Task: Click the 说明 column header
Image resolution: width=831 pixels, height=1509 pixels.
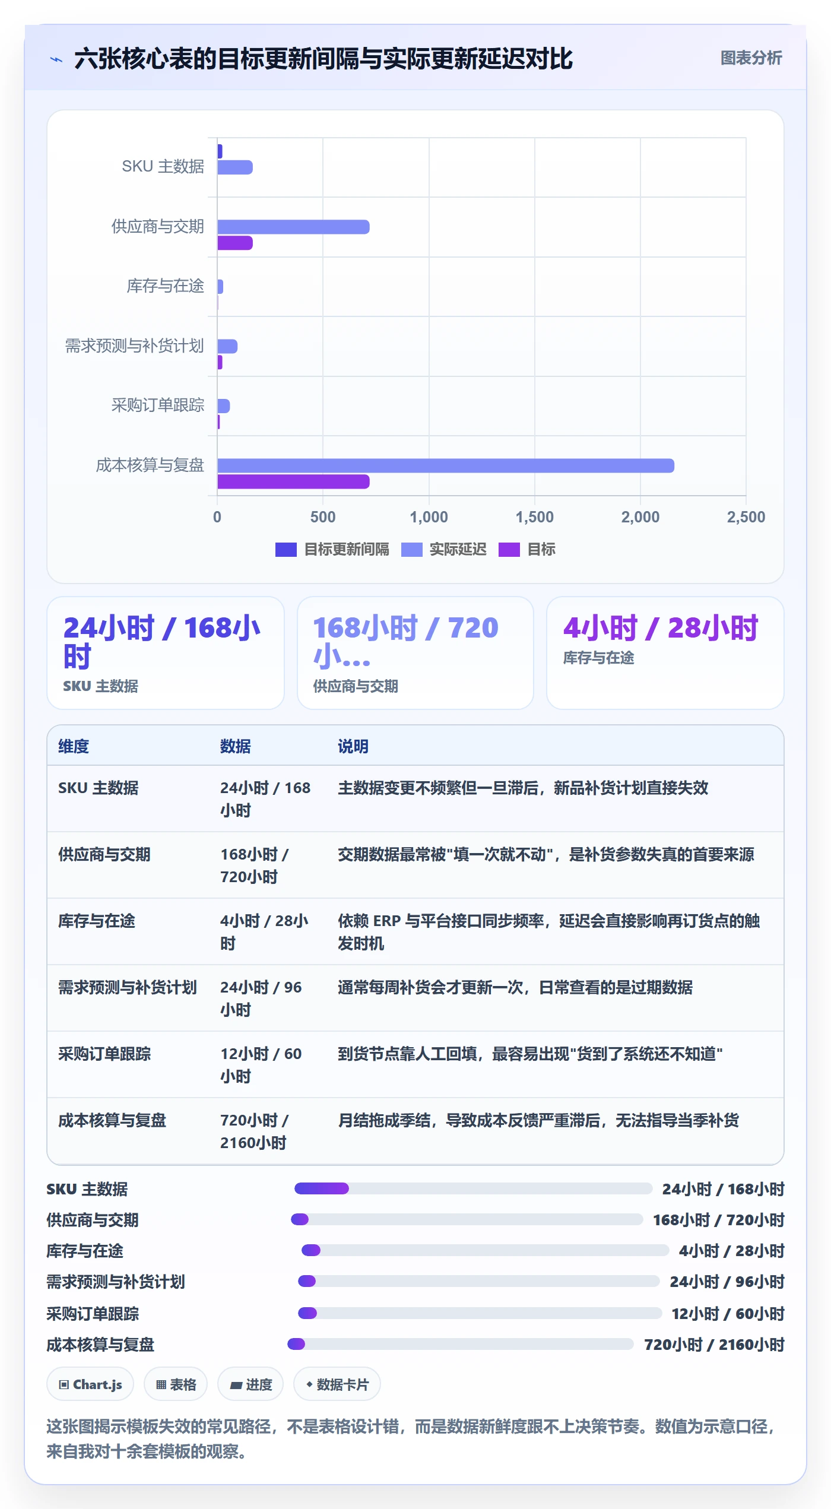Action: (353, 746)
